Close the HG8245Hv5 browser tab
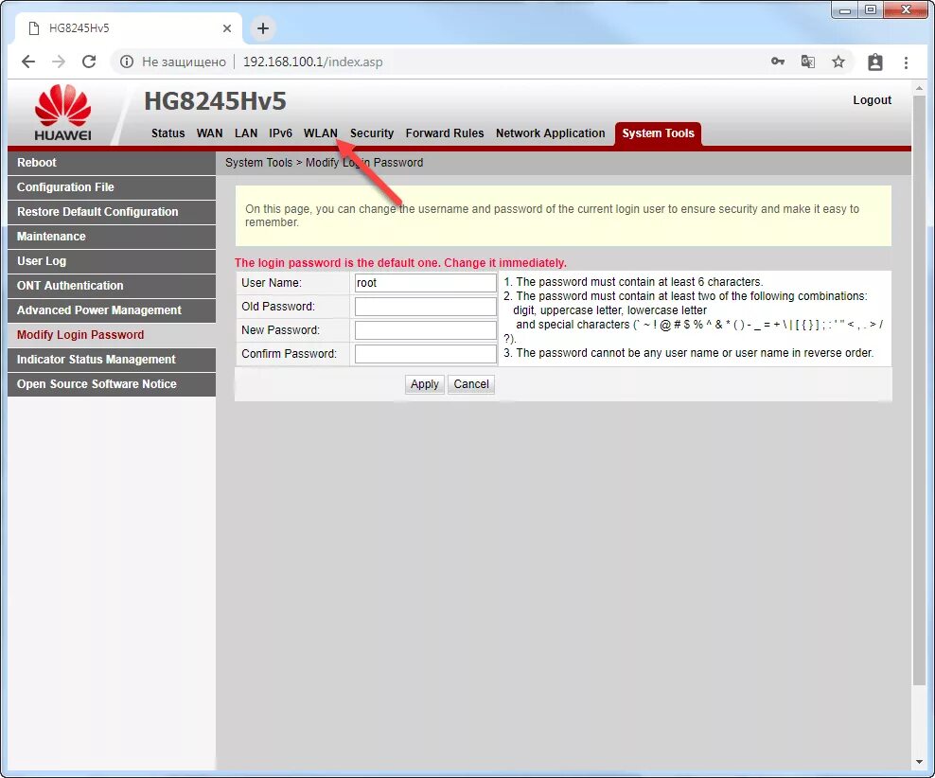Viewport: 935px width, 778px height. click(226, 28)
